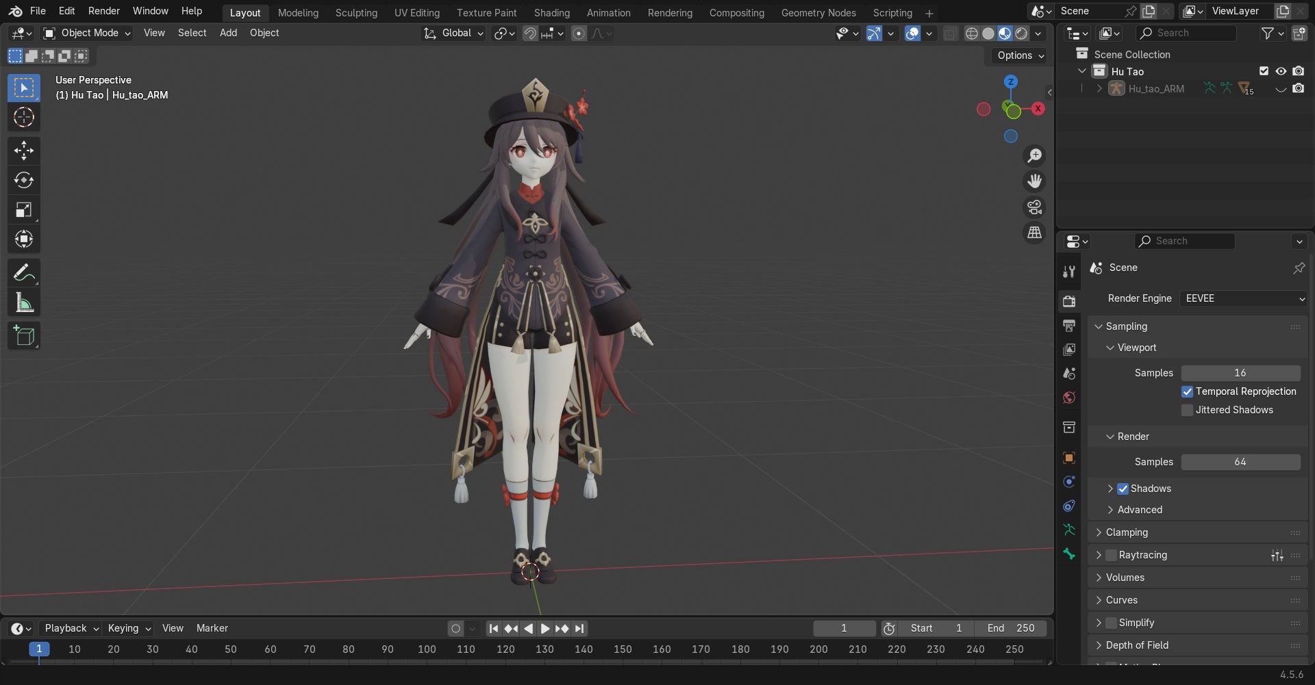1315x685 pixels.
Task: Toggle Temporal Reprojection checkbox
Action: (1188, 392)
